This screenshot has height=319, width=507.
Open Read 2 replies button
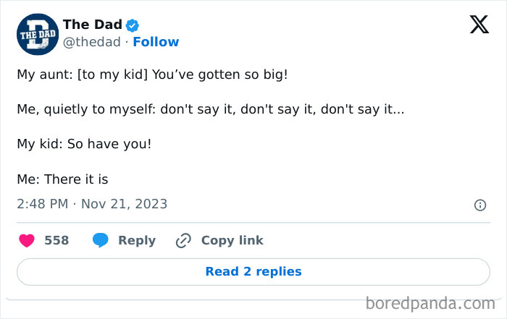(253, 272)
